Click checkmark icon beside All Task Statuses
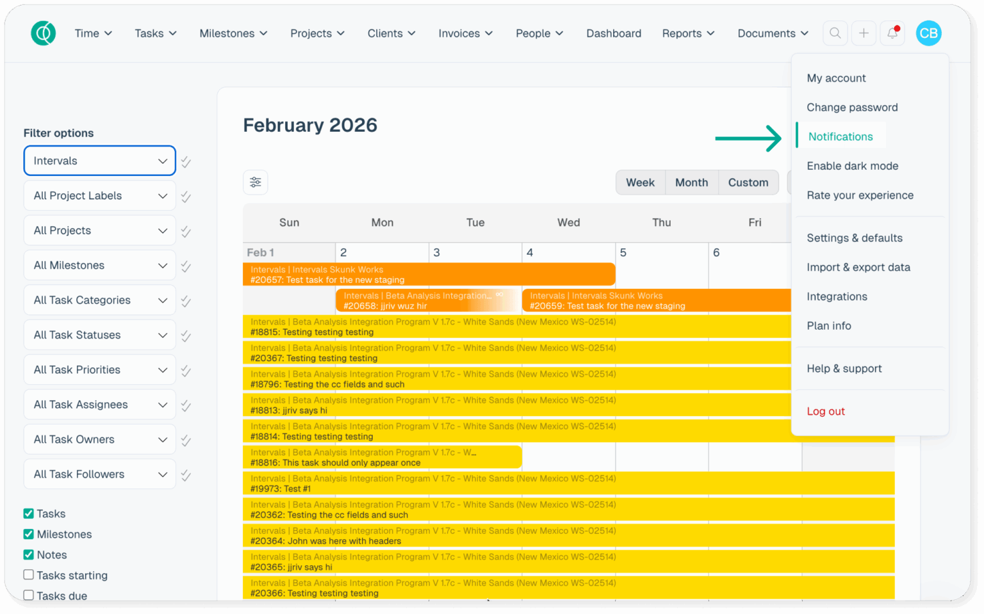The height and width of the screenshot is (614, 984). [x=186, y=336]
